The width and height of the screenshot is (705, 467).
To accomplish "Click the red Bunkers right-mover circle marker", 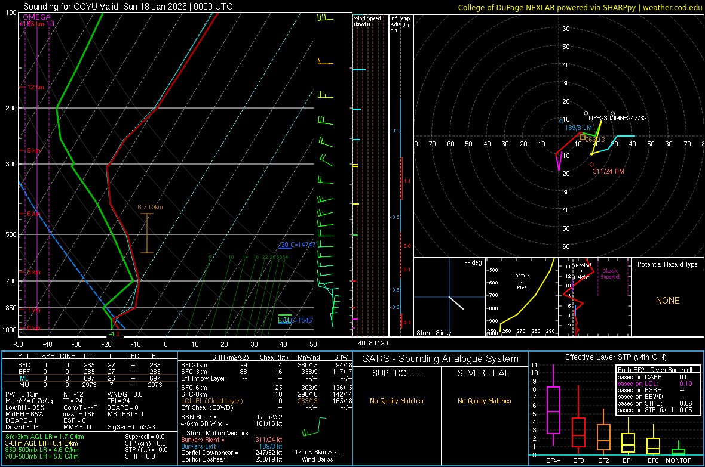I will pyautogui.click(x=591, y=165).
